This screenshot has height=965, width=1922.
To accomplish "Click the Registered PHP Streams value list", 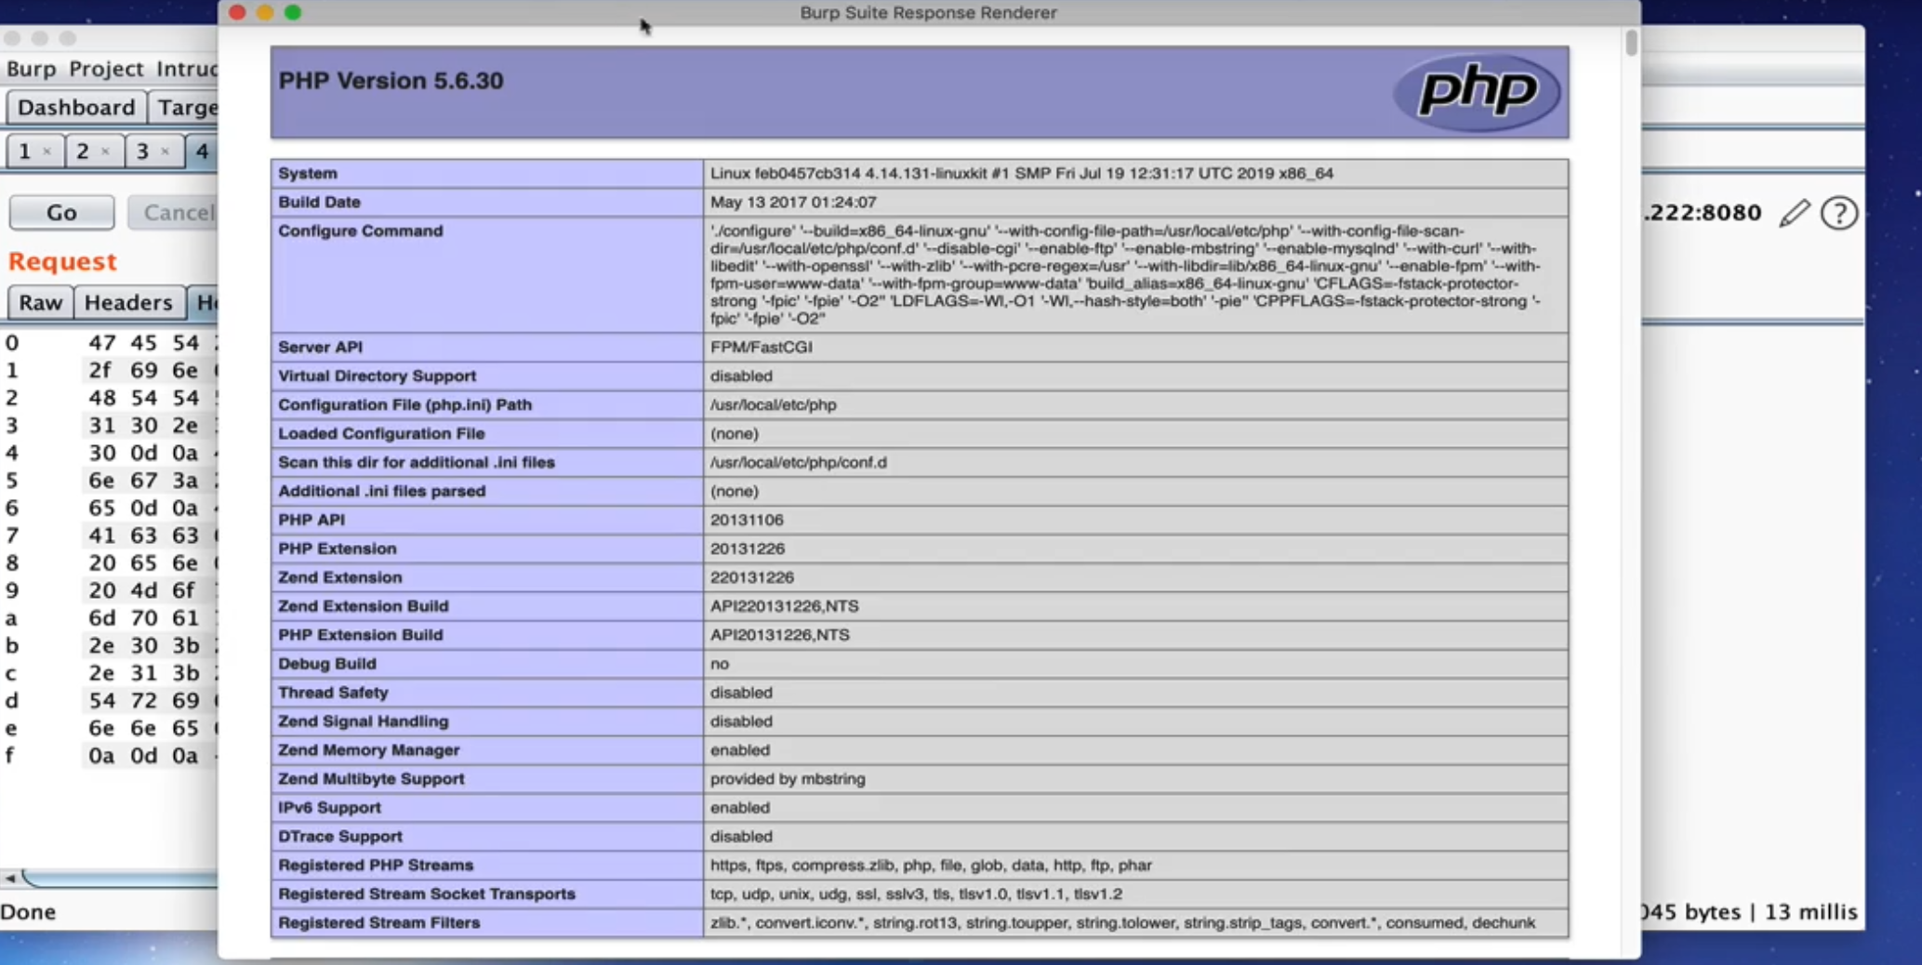I will pos(931,866).
